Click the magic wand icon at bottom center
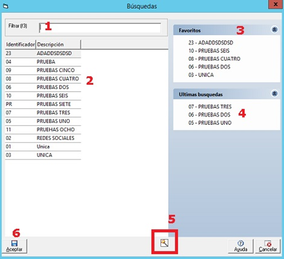Screen dimensions: 284x259 coord(164,243)
